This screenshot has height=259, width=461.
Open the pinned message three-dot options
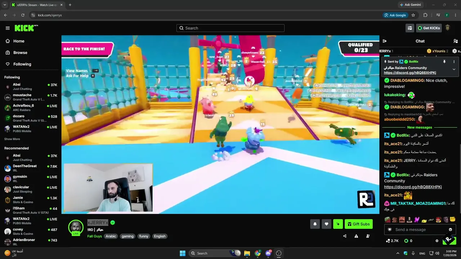point(454,62)
